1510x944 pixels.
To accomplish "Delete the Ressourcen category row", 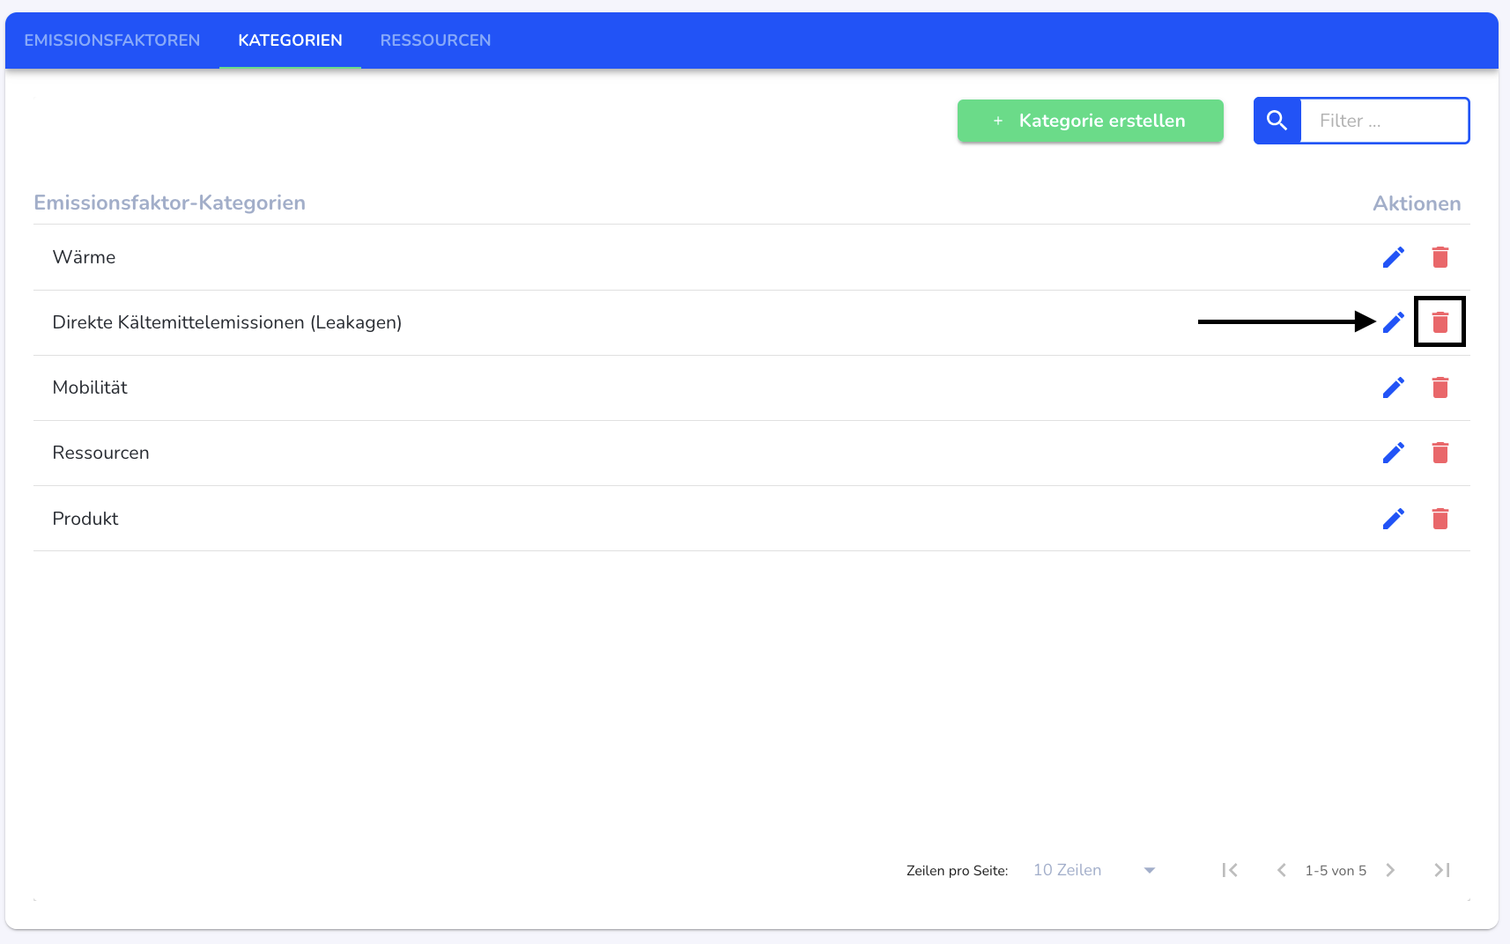I will pyautogui.click(x=1440, y=453).
